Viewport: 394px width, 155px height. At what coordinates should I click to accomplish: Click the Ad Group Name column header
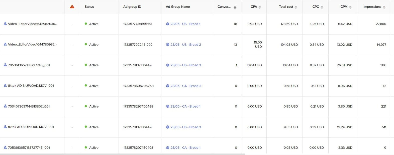coord(178,7)
